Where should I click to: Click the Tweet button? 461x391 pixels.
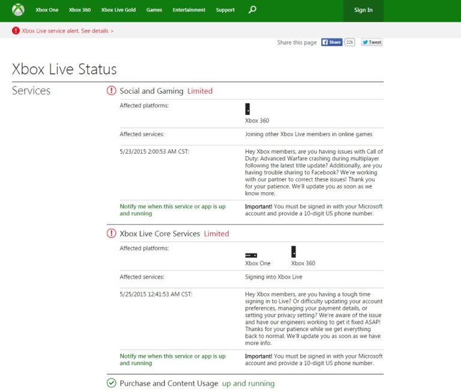coord(372,43)
